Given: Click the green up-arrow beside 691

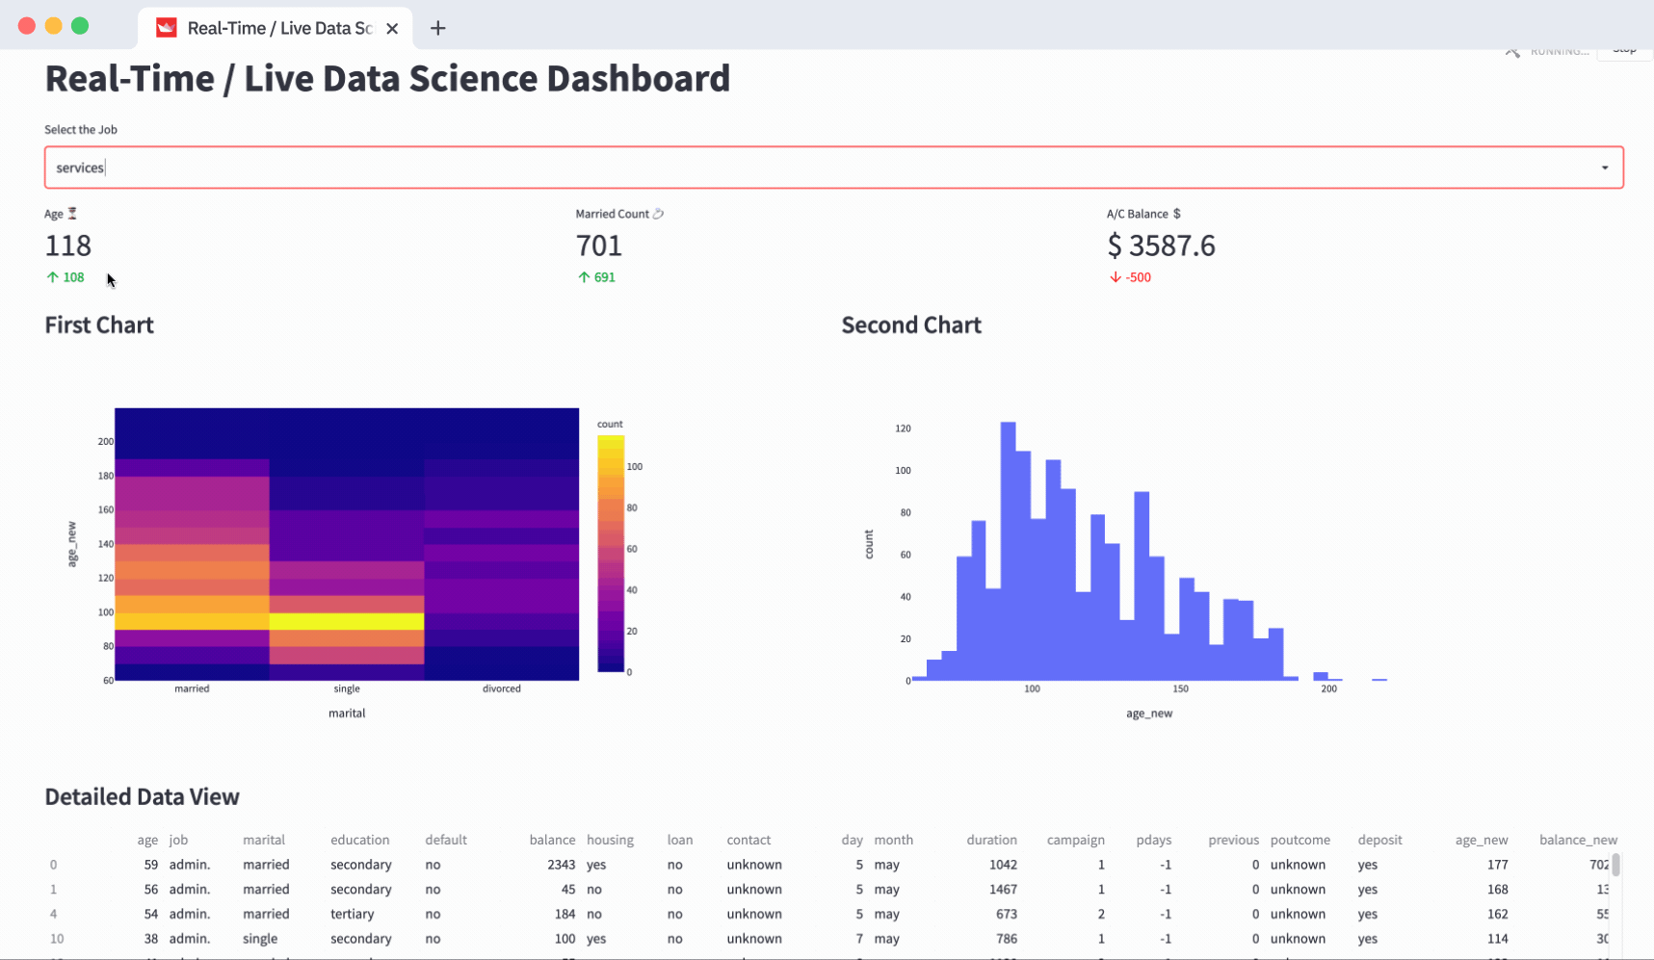Looking at the screenshot, I should coord(583,277).
